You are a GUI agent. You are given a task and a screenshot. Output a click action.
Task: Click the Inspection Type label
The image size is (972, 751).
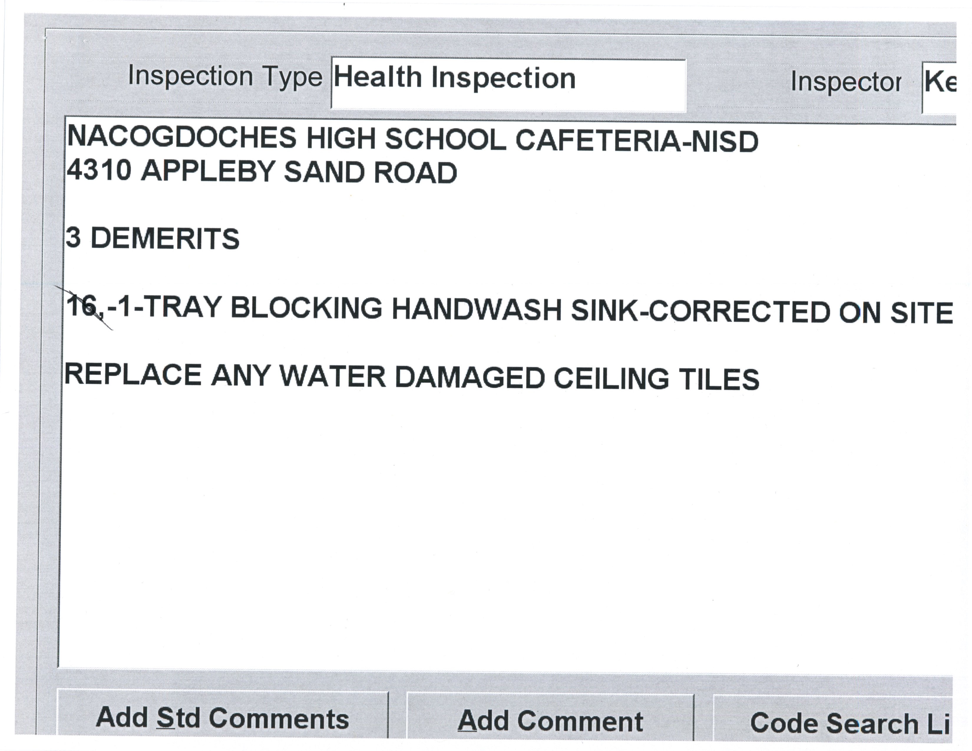point(225,77)
